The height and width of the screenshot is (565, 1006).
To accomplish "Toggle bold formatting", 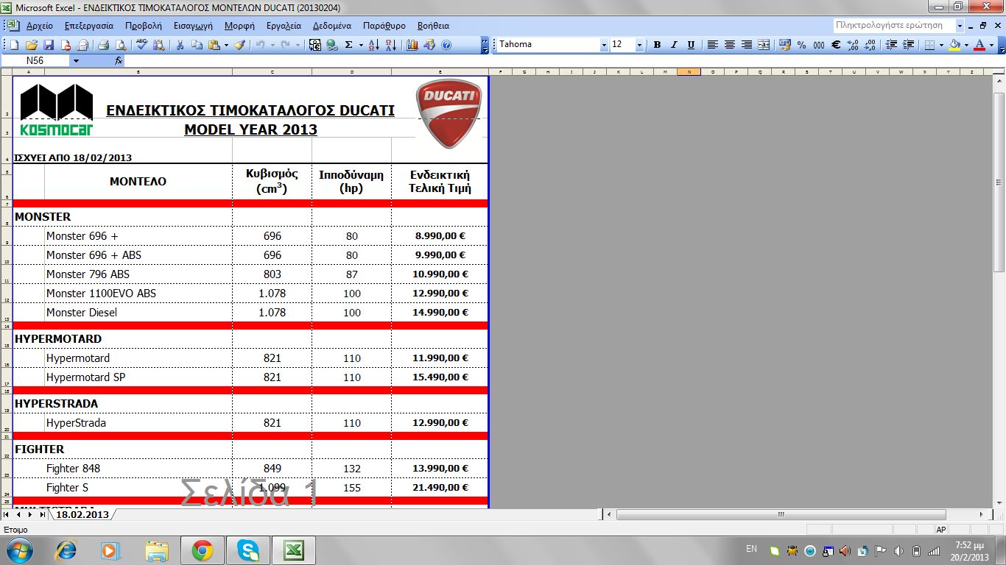I will coord(657,45).
